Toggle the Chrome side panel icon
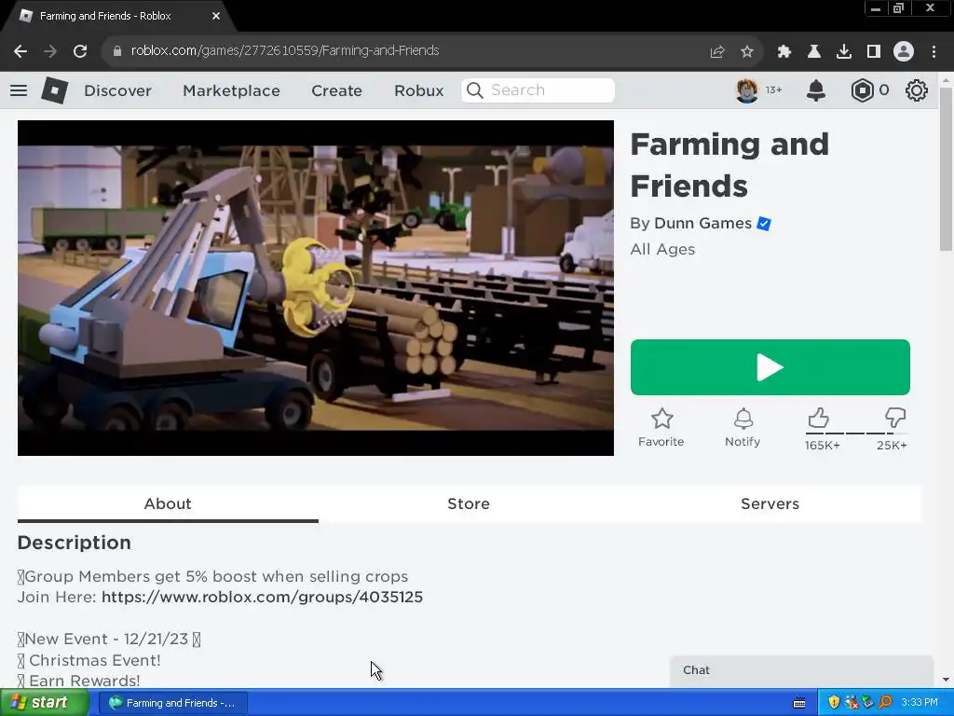The width and height of the screenshot is (954, 716). [x=874, y=52]
